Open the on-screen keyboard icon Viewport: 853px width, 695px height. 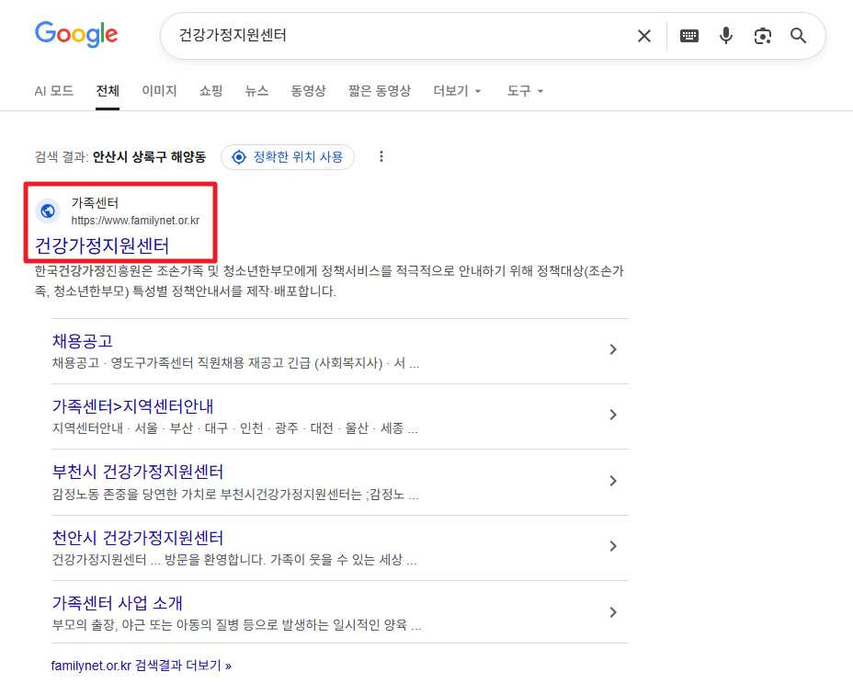pyautogui.click(x=689, y=36)
